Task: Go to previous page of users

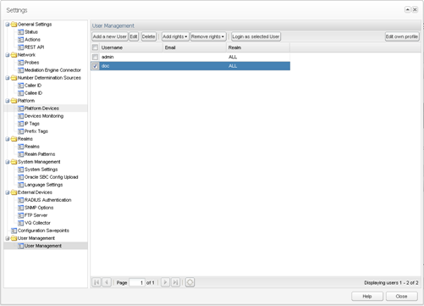Action: coord(107,282)
